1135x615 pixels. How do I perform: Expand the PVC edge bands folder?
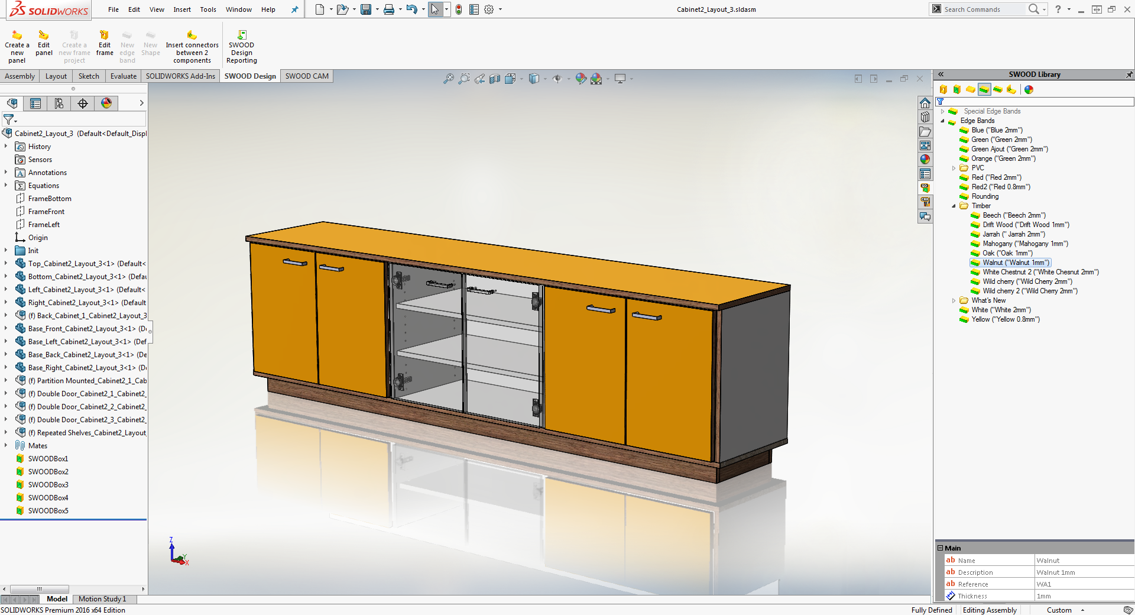954,168
